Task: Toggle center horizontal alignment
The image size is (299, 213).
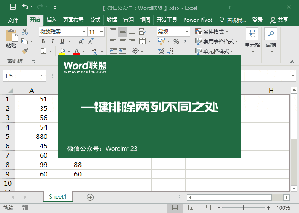Action: pos(123,41)
